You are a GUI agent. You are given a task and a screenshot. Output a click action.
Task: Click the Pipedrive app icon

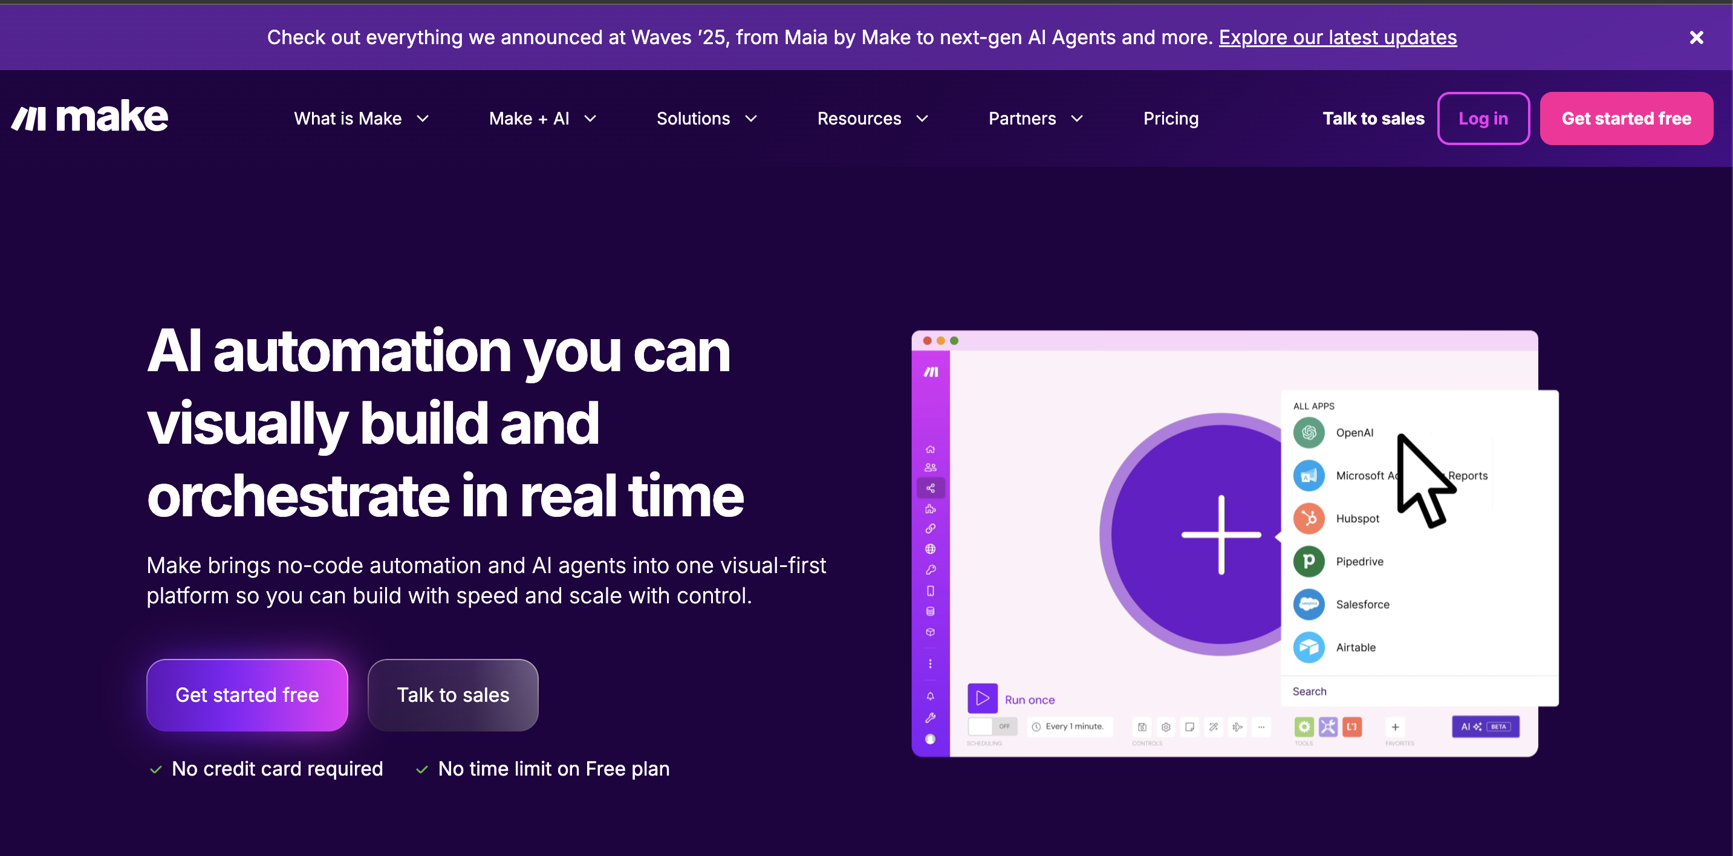1308,562
